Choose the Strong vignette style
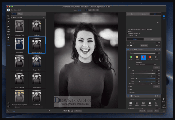The height and width of the screenshot is (120, 175). point(137,104)
